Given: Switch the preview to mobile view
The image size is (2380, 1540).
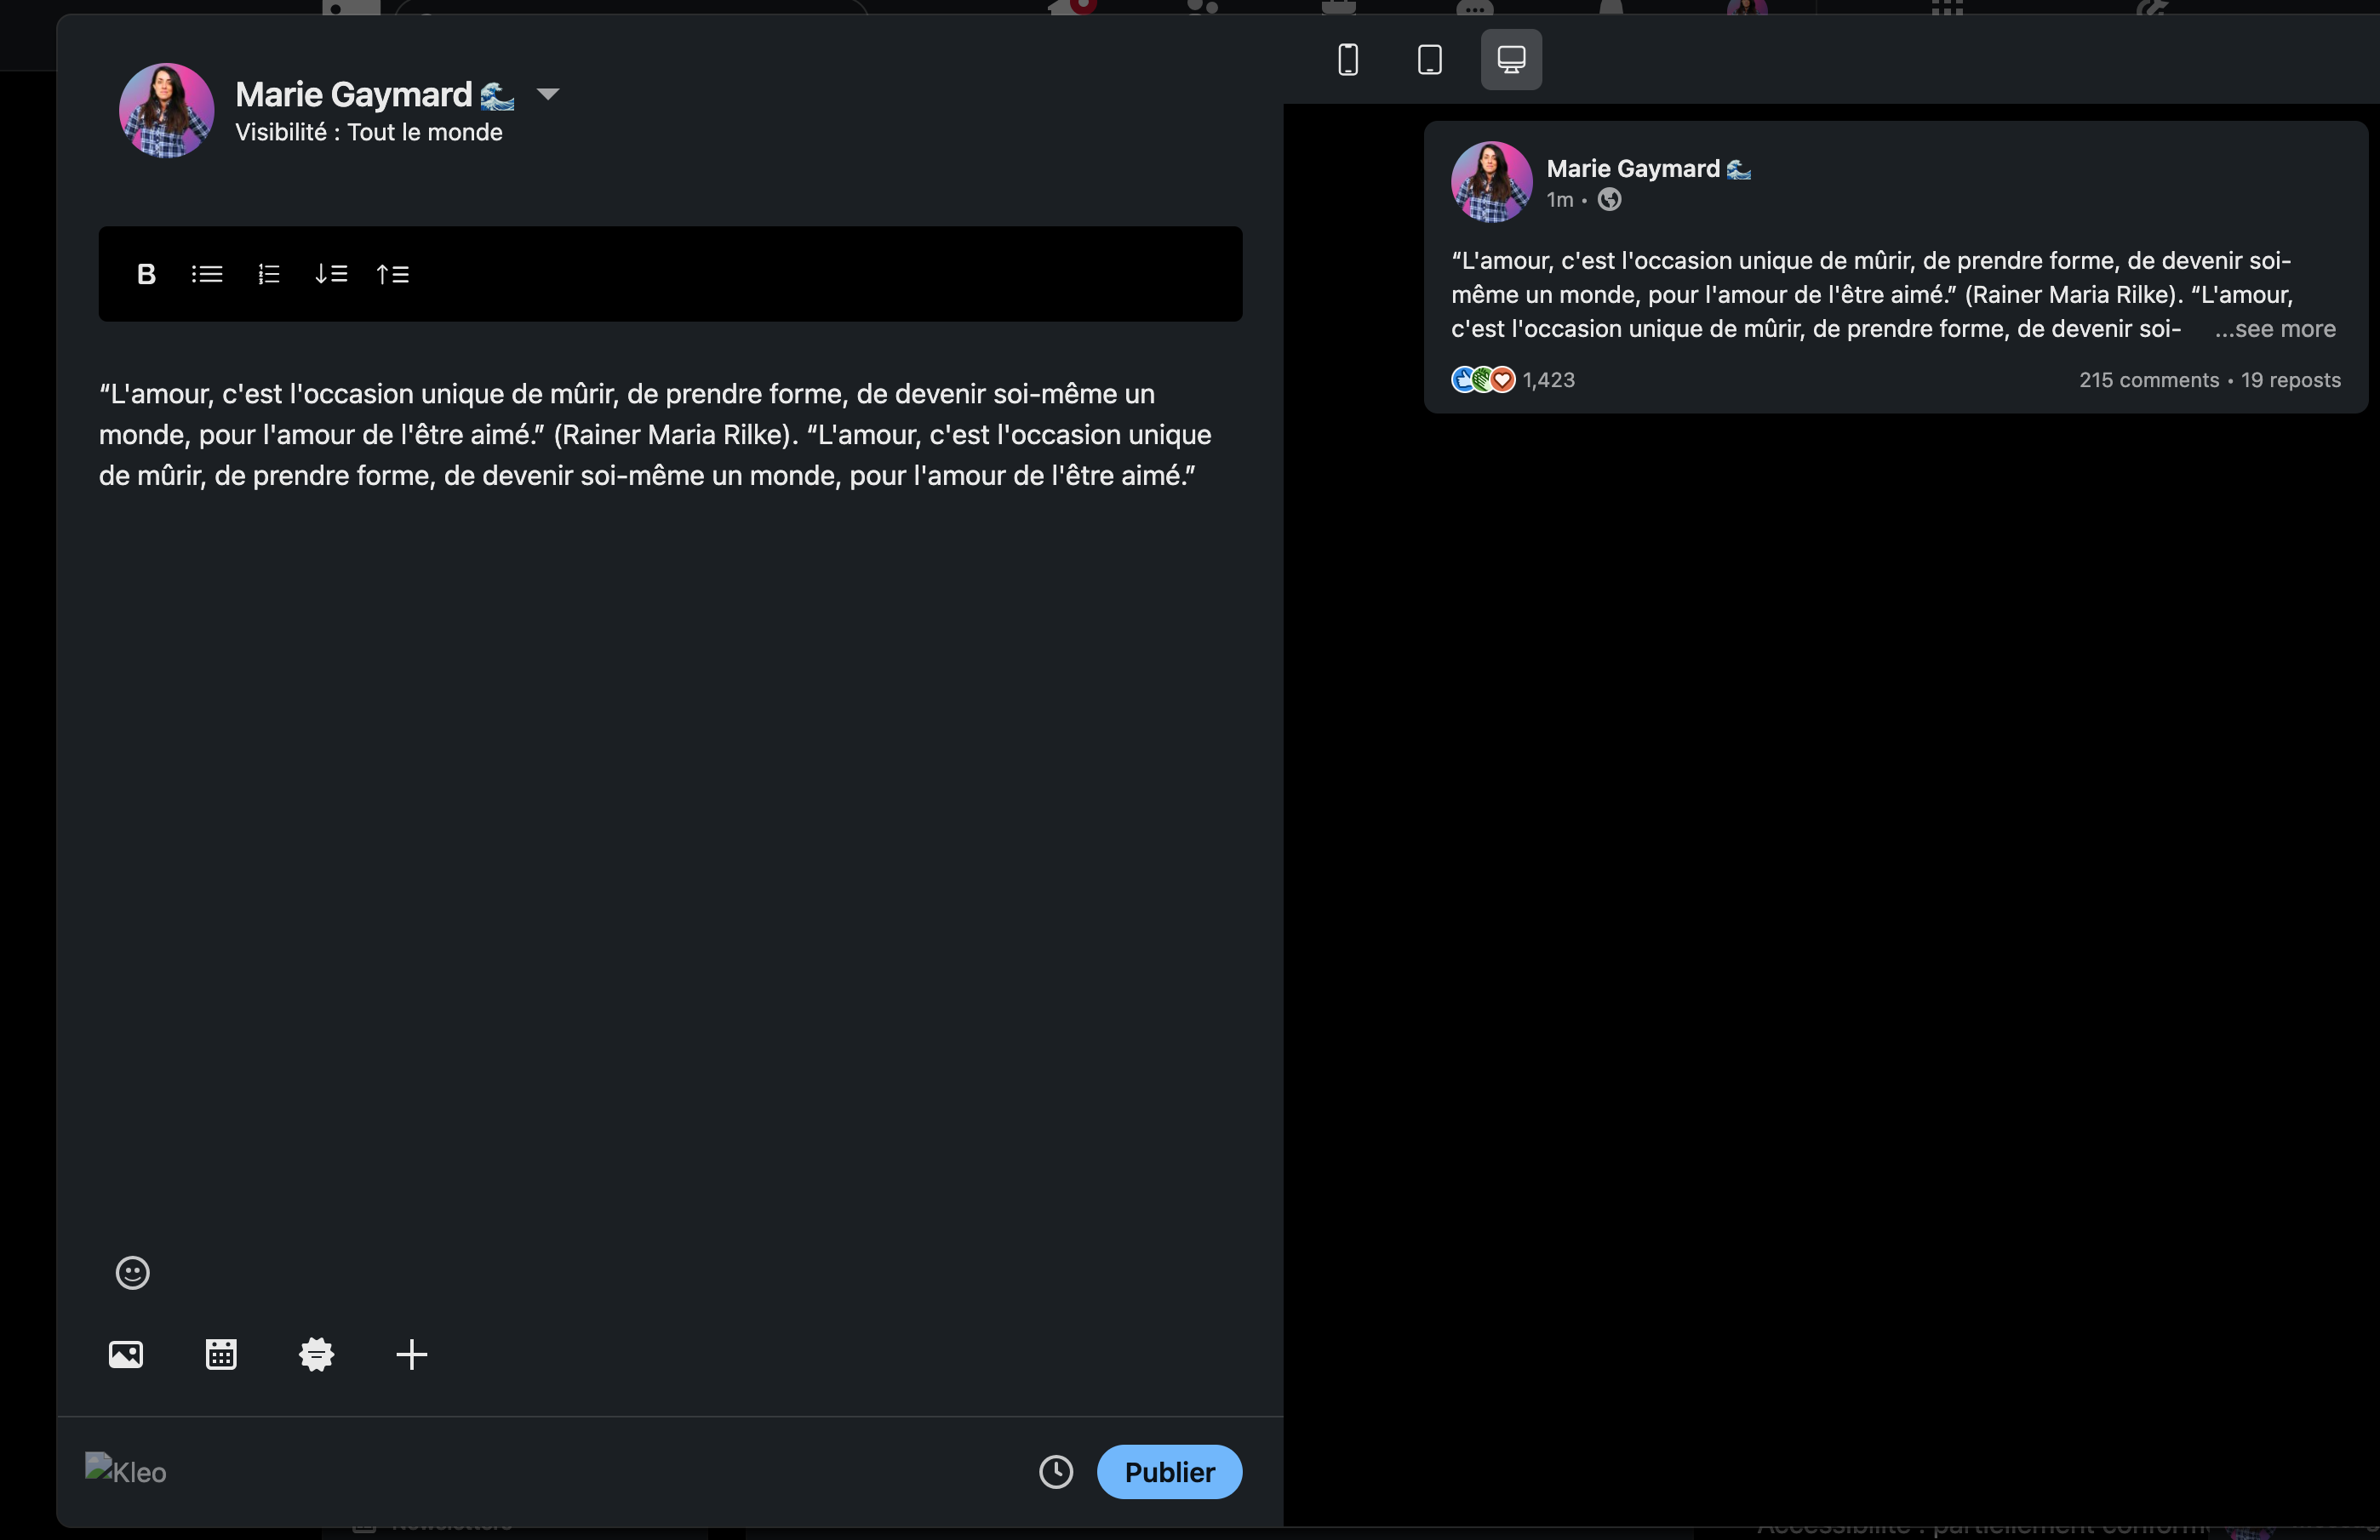Looking at the screenshot, I should [1348, 60].
